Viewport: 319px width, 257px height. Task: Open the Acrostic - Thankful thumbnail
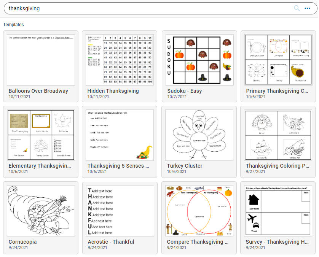(120, 211)
